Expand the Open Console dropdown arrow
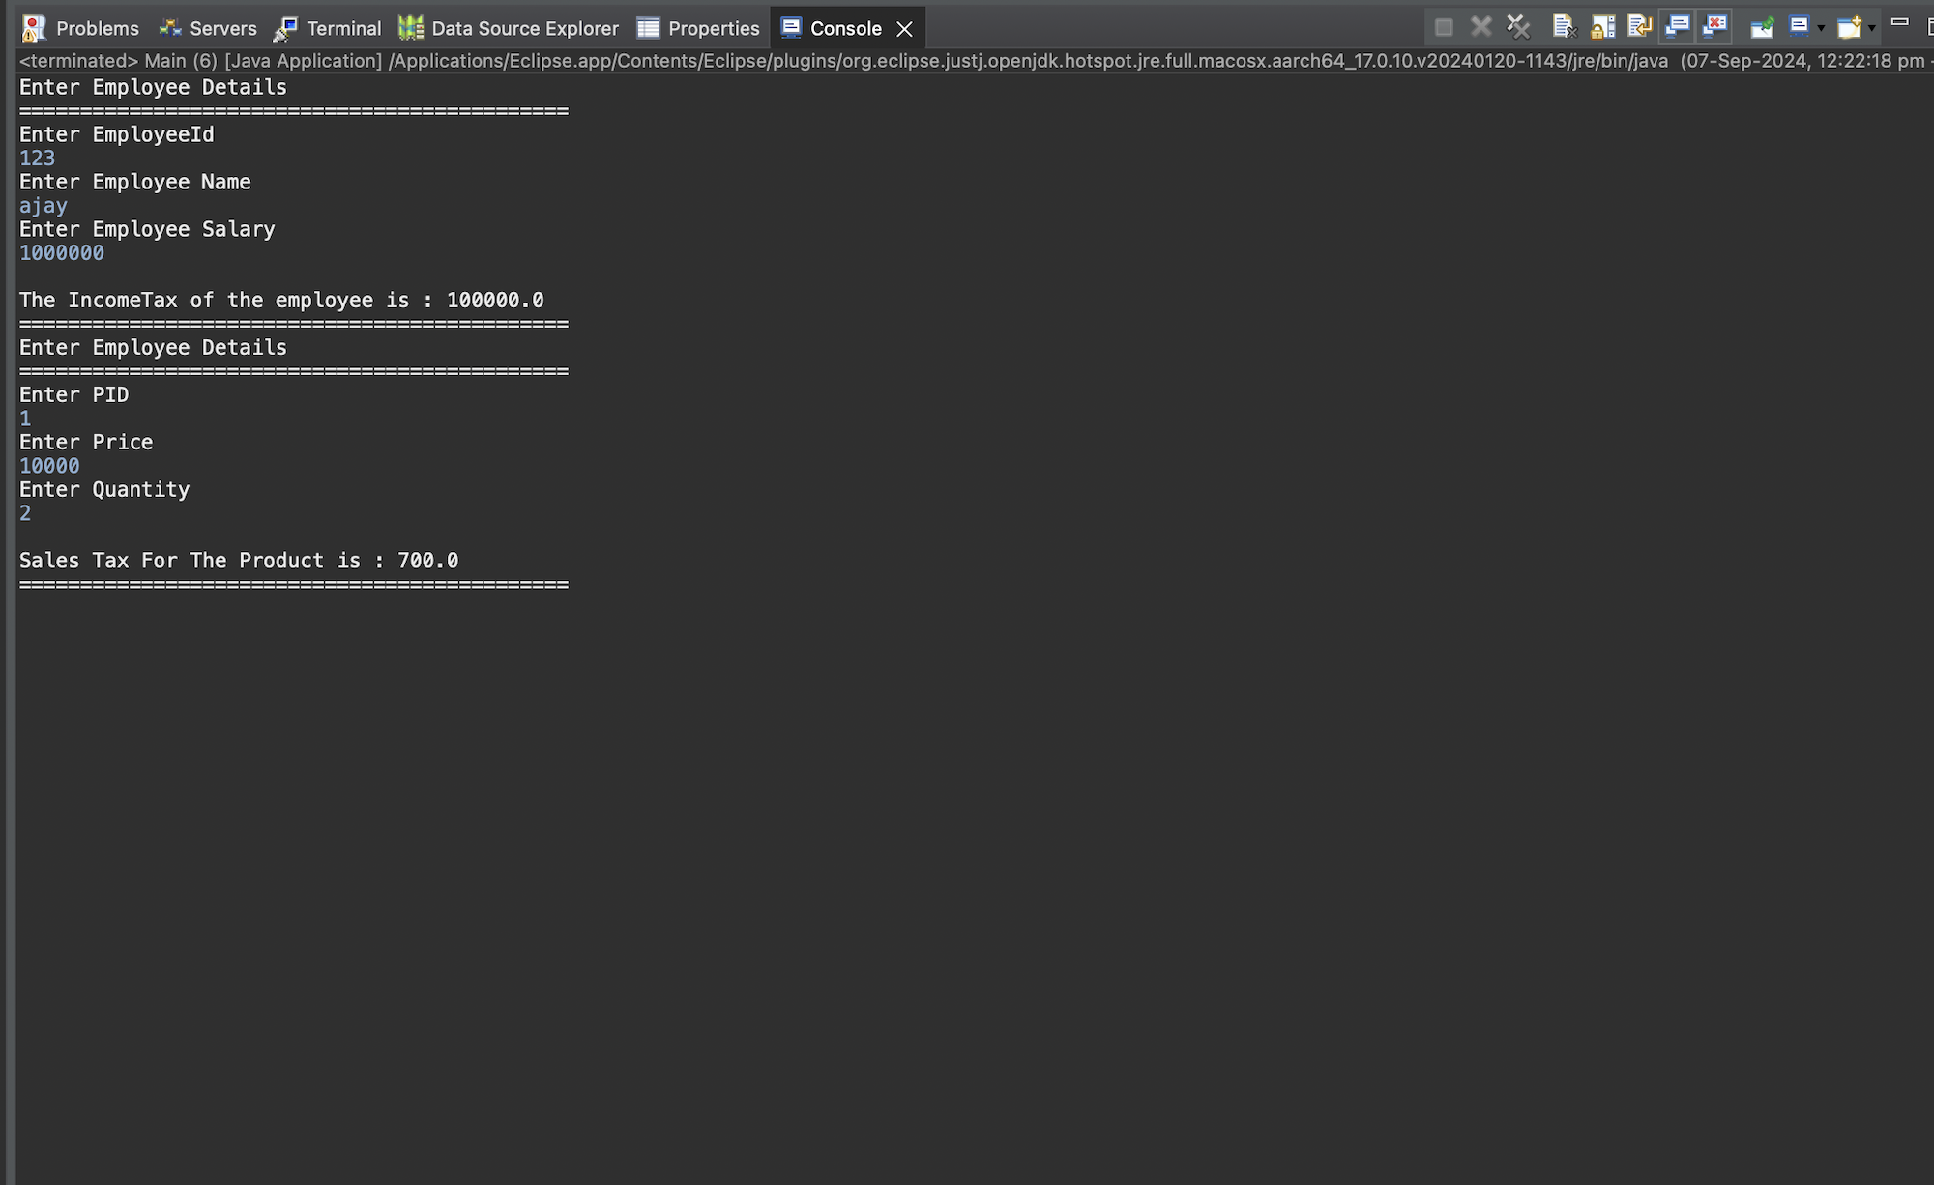This screenshot has width=1934, height=1185. 1872,28
